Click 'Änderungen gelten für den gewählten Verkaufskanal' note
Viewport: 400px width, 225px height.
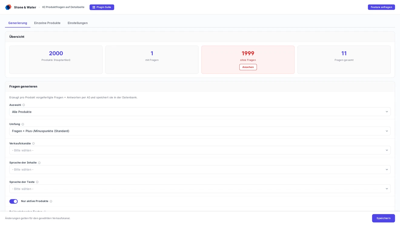click(38, 218)
